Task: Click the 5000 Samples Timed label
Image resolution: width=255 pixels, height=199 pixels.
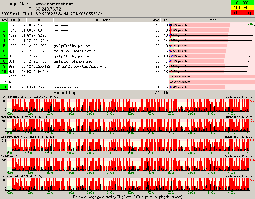Action: click(x=17, y=14)
